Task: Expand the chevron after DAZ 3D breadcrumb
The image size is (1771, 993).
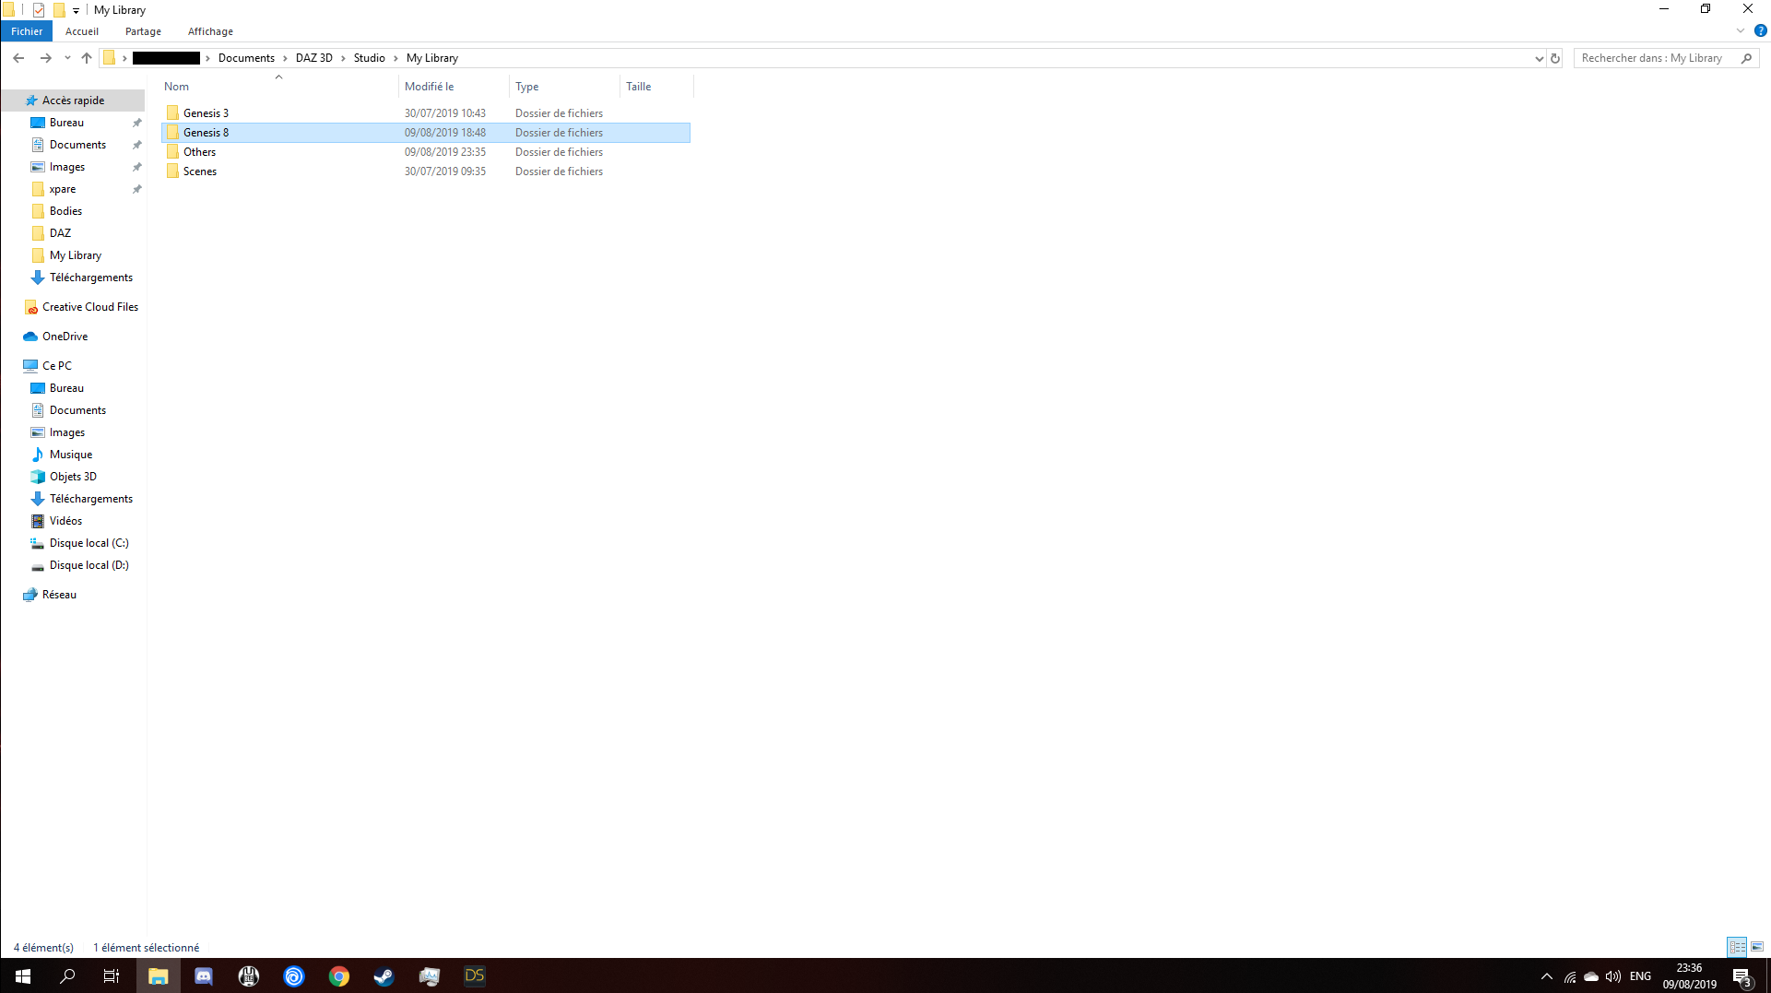Action: click(x=343, y=58)
